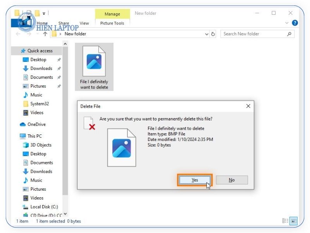Open Desktop under Quick access

tap(38, 60)
